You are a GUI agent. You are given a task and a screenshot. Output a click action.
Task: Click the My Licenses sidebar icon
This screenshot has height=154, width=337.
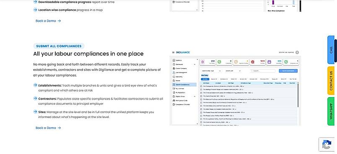pos(174,88)
